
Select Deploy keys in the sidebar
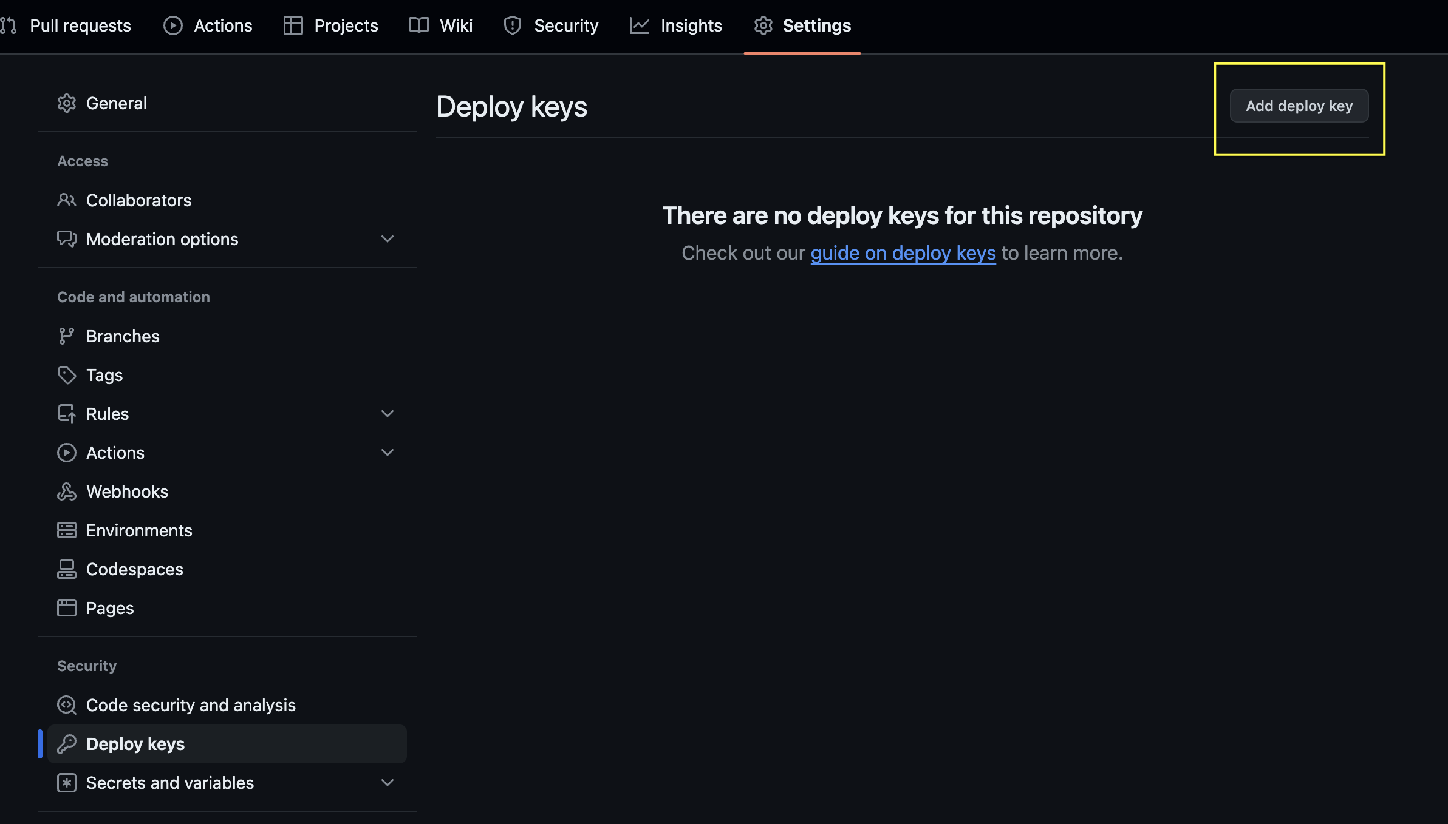tap(135, 744)
